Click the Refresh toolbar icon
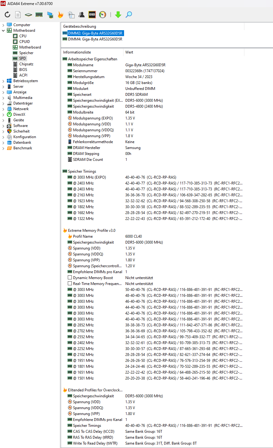Image resolution: width=273 pixels, height=448 pixels. [7, 14]
